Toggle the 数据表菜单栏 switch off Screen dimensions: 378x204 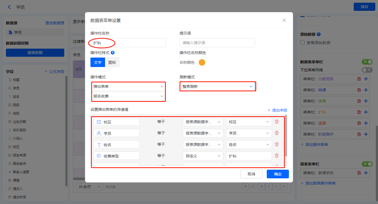click(x=367, y=62)
